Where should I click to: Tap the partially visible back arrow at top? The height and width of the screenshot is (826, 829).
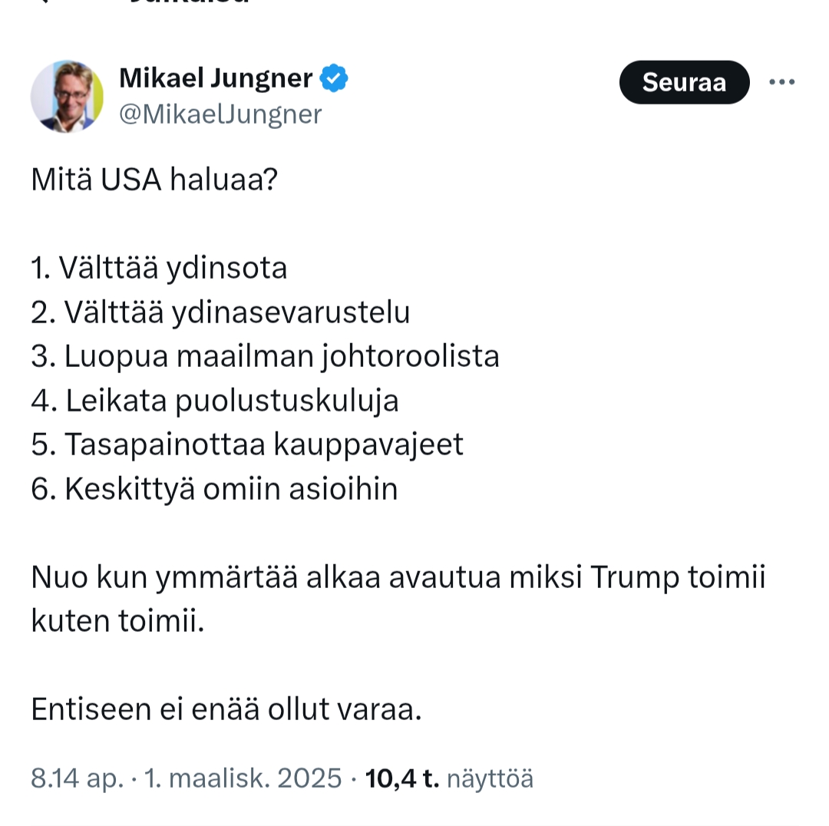click(x=45, y=2)
